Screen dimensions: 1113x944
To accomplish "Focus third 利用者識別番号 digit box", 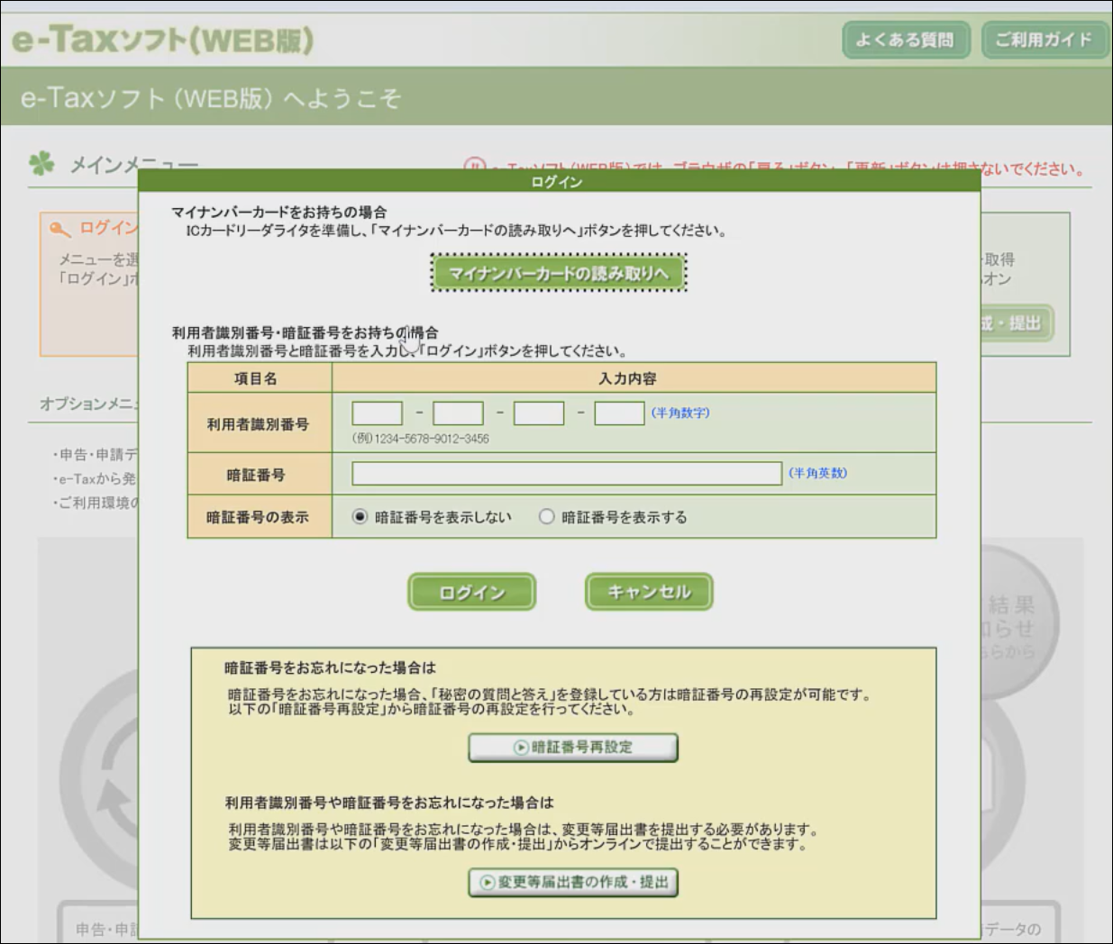I will pos(539,413).
